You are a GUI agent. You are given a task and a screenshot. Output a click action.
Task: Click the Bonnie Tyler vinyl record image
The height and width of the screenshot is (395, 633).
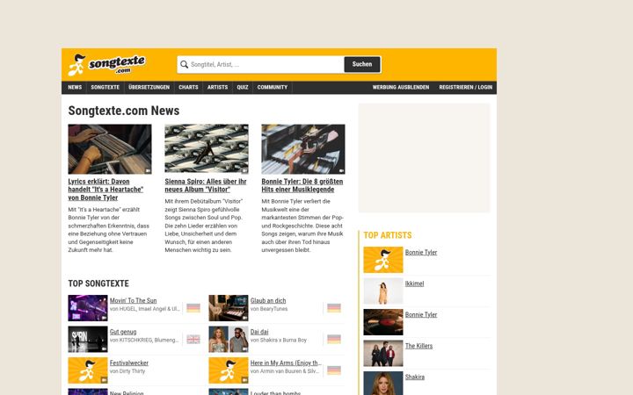pyautogui.click(x=383, y=322)
